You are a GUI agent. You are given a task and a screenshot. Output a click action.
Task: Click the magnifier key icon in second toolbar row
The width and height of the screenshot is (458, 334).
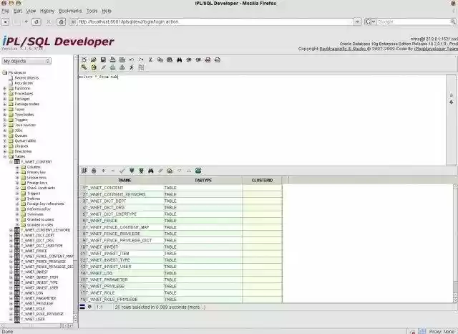coord(84,67)
